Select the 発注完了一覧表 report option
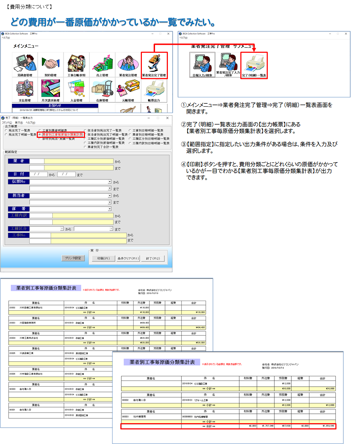The height and width of the screenshot is (444, 351). click(x=6, y=131)
